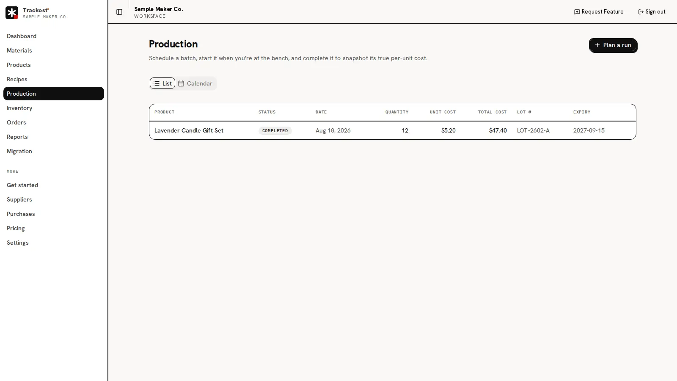This screenshot has width=677, height=381.
Task: Open Dashboard in the sidebar
Action: [x=54, y=36]
